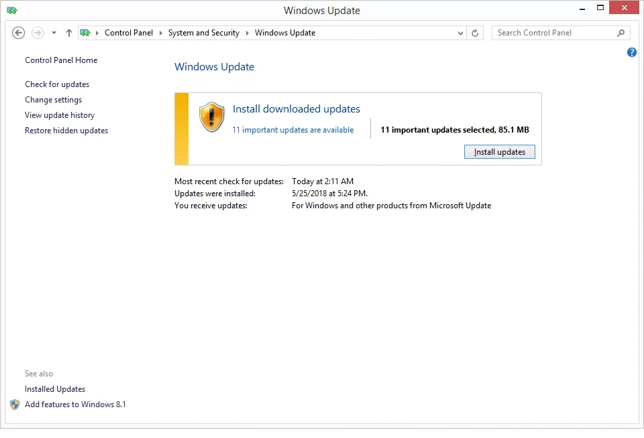
Task: Open Install downloaded updates heading
Action: [296, 109]
